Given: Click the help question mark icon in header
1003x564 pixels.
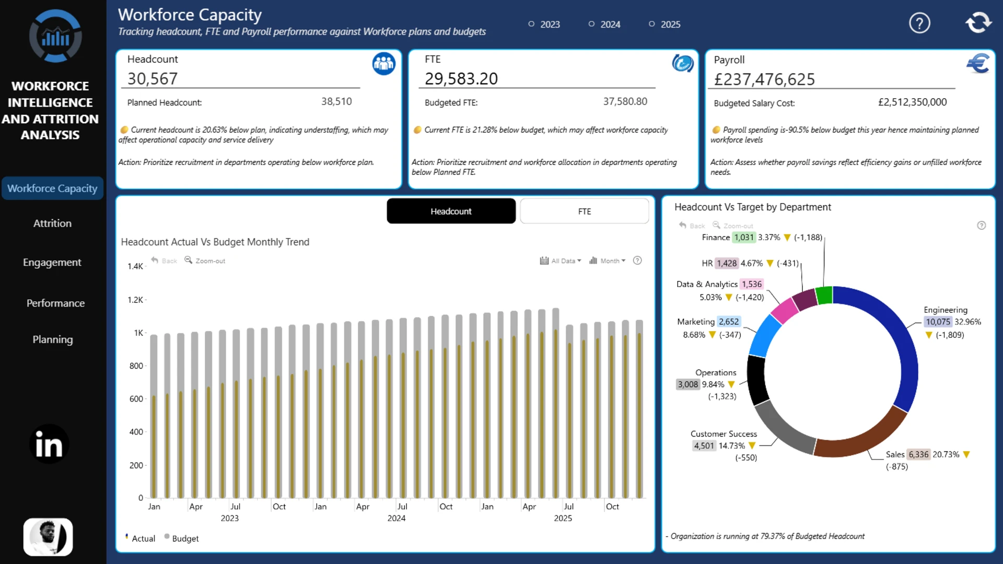Looking at the screenshot, I should point(919,23).
